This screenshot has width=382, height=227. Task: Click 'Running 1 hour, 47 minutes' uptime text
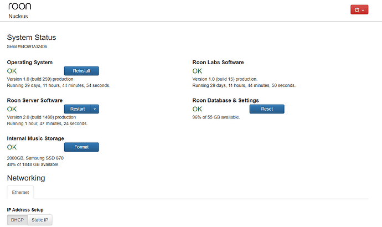(47, 123)
